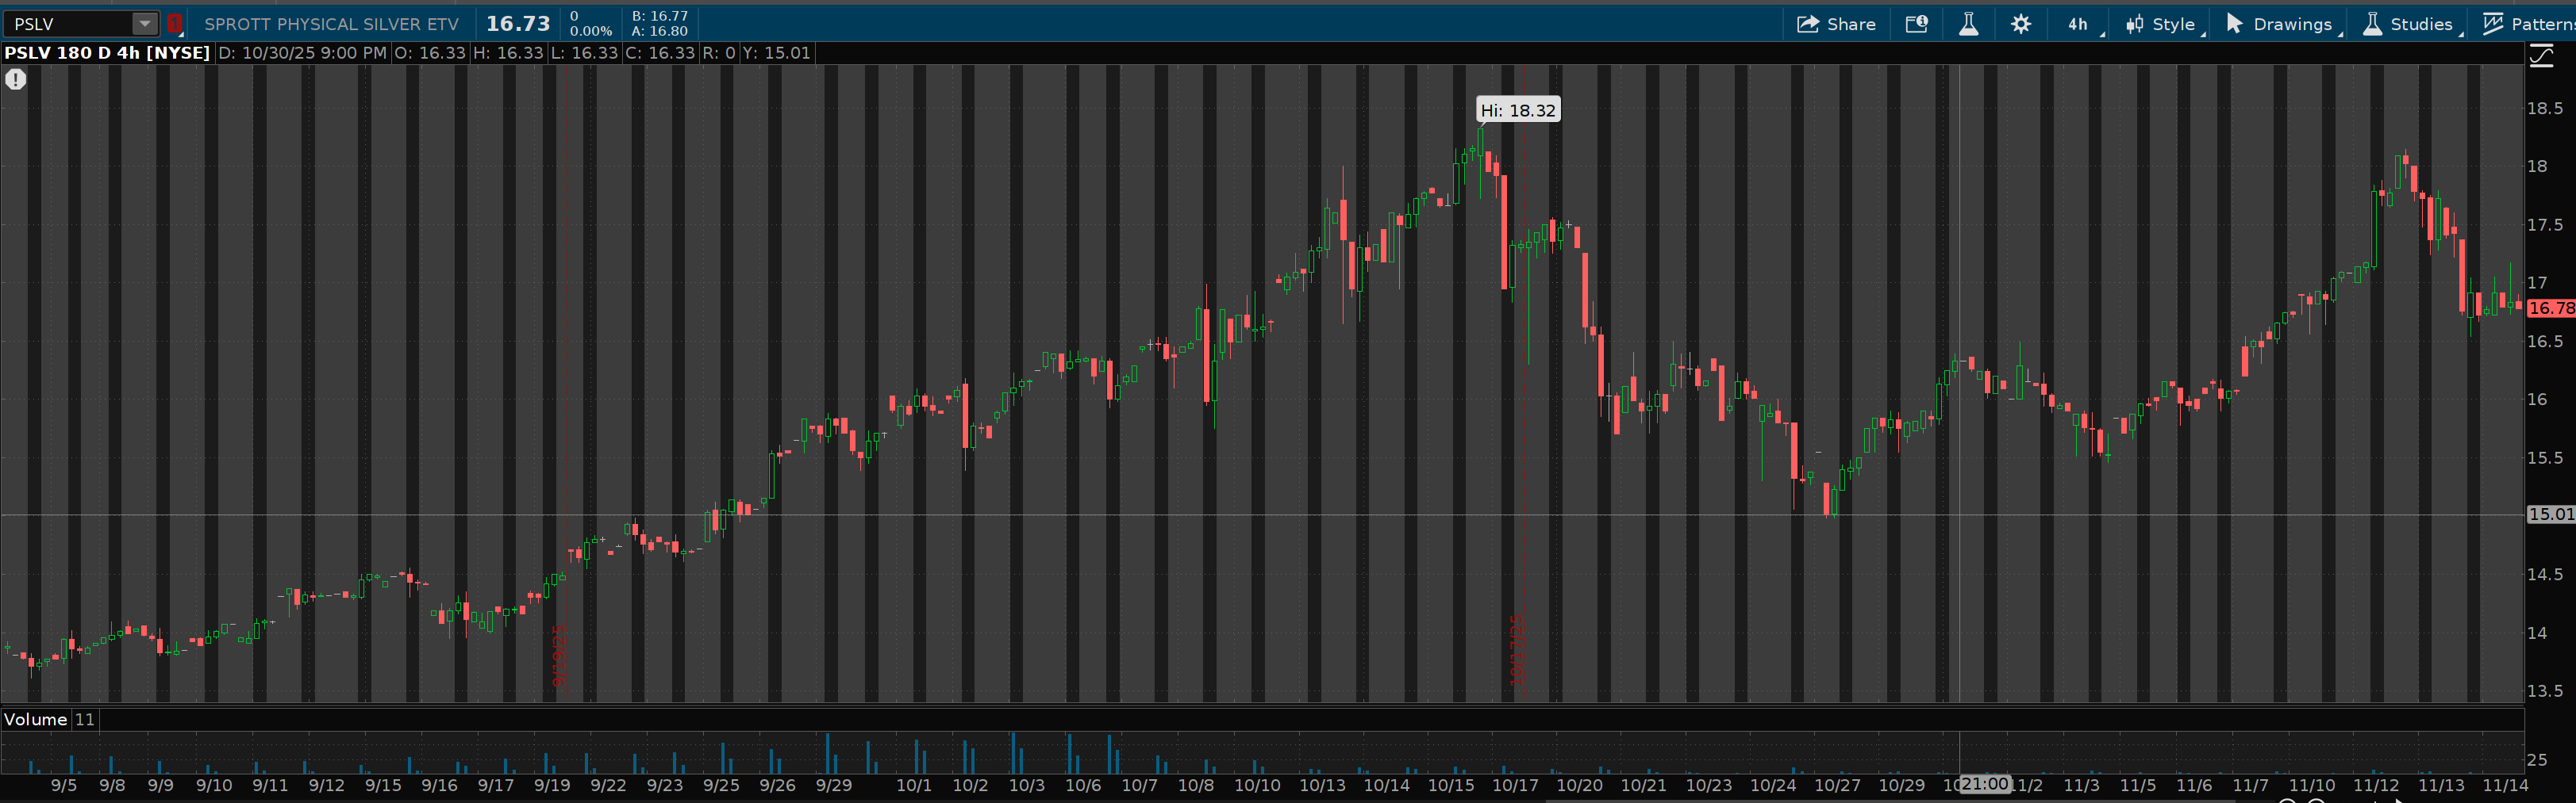
Task: Open the PSLV symbol dropdown arrow
Action: [145, 24]
